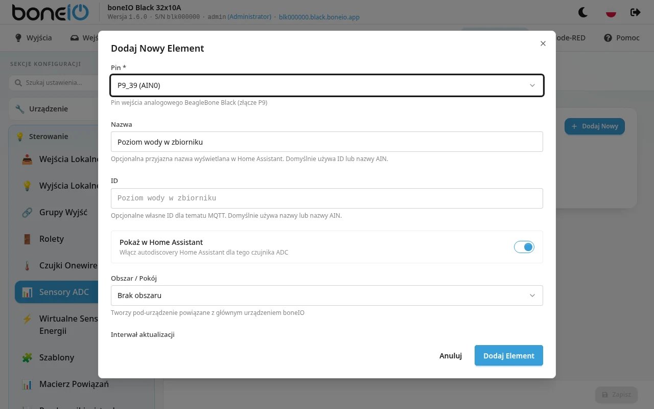
Task: Click the logout icon in header
Action: click(x=636, y=12)
